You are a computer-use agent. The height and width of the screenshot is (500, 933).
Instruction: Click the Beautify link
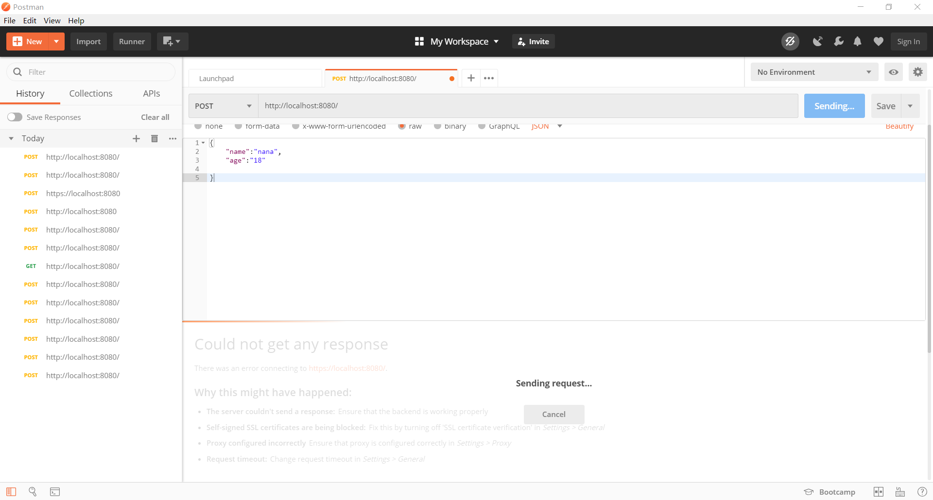click(899, 126)
